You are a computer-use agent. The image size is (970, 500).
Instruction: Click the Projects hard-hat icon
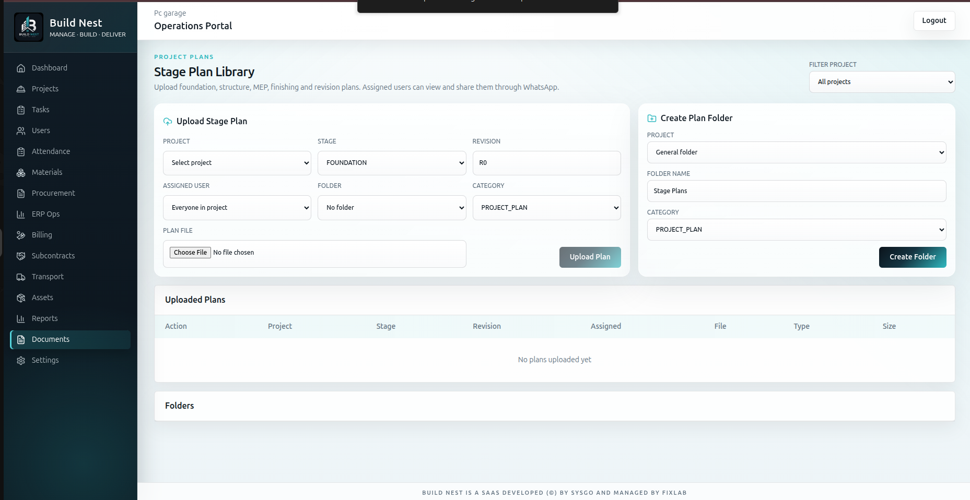click(x=21, y=89)
